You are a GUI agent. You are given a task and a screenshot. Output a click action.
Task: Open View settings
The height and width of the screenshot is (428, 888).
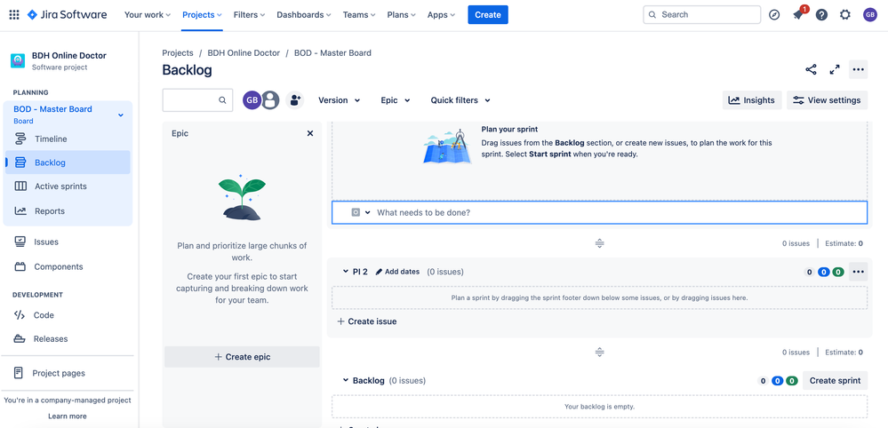[x=827, y=100]
